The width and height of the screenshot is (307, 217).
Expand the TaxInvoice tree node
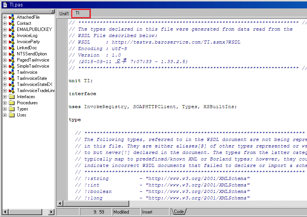point(5,73)
